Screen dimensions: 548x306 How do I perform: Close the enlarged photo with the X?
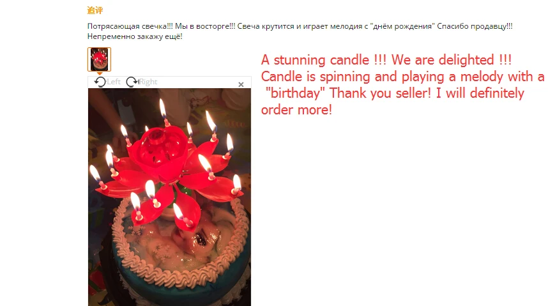click(x=241, y=84)
